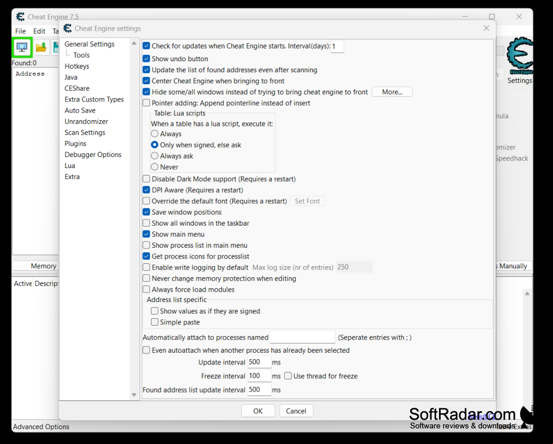Image resolution: width=553 pixels, height=444 pixels.
Task: Select Unrandomizer settings page
Action: point(86,121)
